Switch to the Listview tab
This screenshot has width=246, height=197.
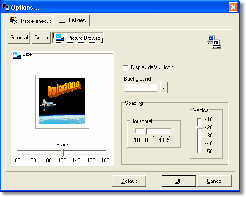click(72, 20)
